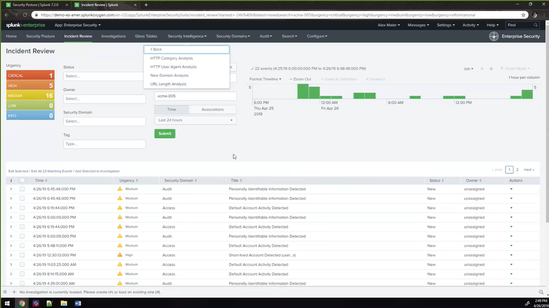This screenshot has height=308, width=549.
Task: Open actions arrow for first 6:45:48 PM event
Action: click(x=511, y=189)
